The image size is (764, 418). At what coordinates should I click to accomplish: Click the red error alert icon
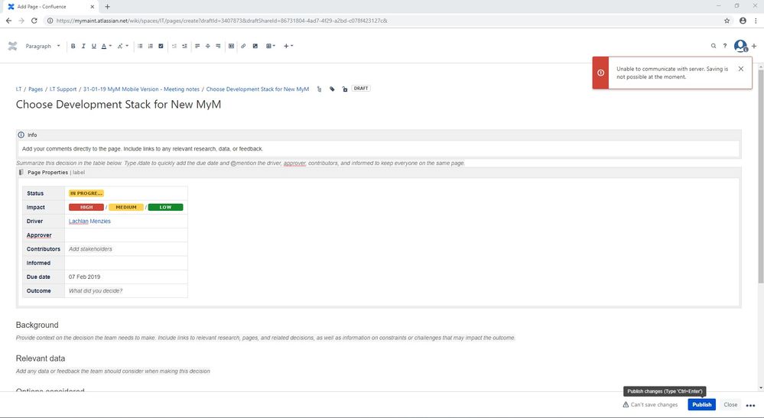tap(601, 73)
